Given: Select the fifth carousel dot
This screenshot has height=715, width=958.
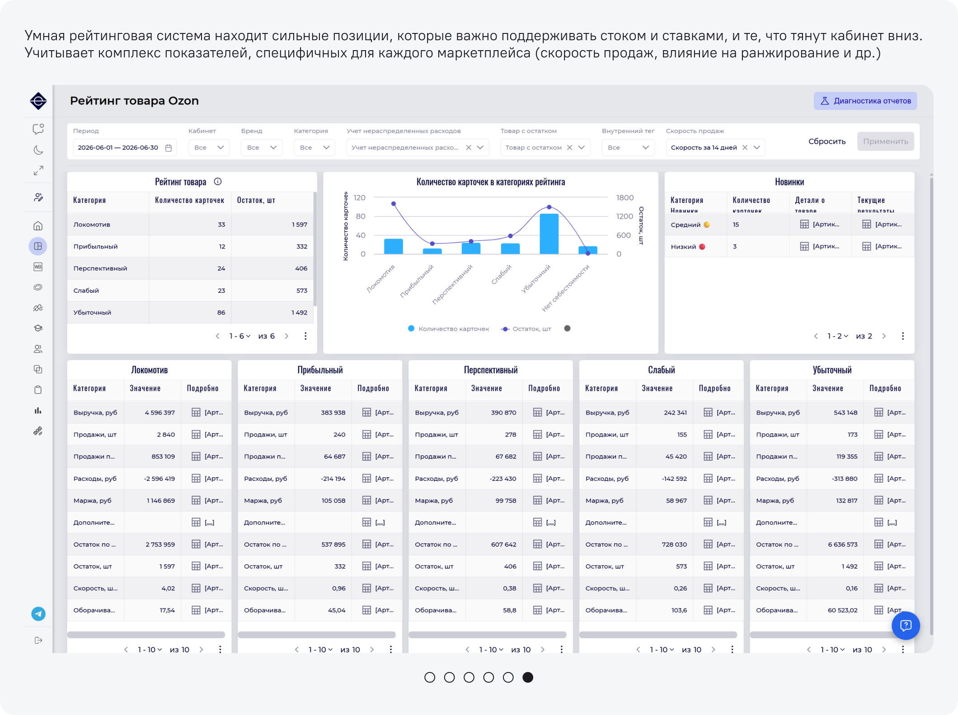Looking at the screenshot, I should 508,677.
